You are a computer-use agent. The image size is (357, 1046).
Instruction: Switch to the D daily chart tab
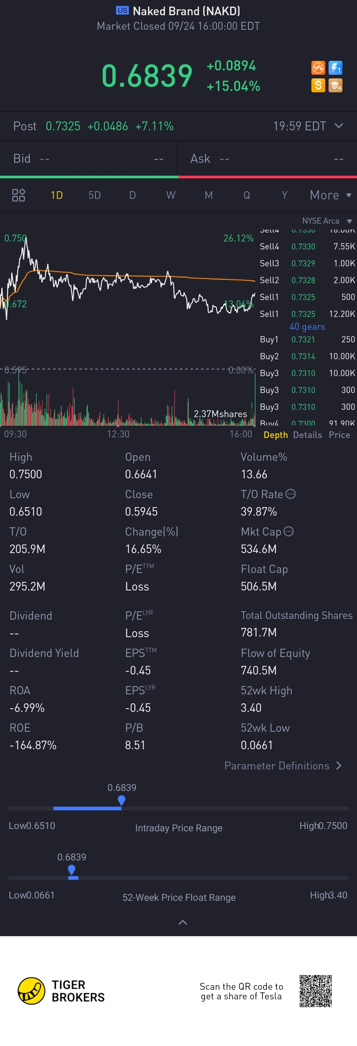(x=132, y=195)
